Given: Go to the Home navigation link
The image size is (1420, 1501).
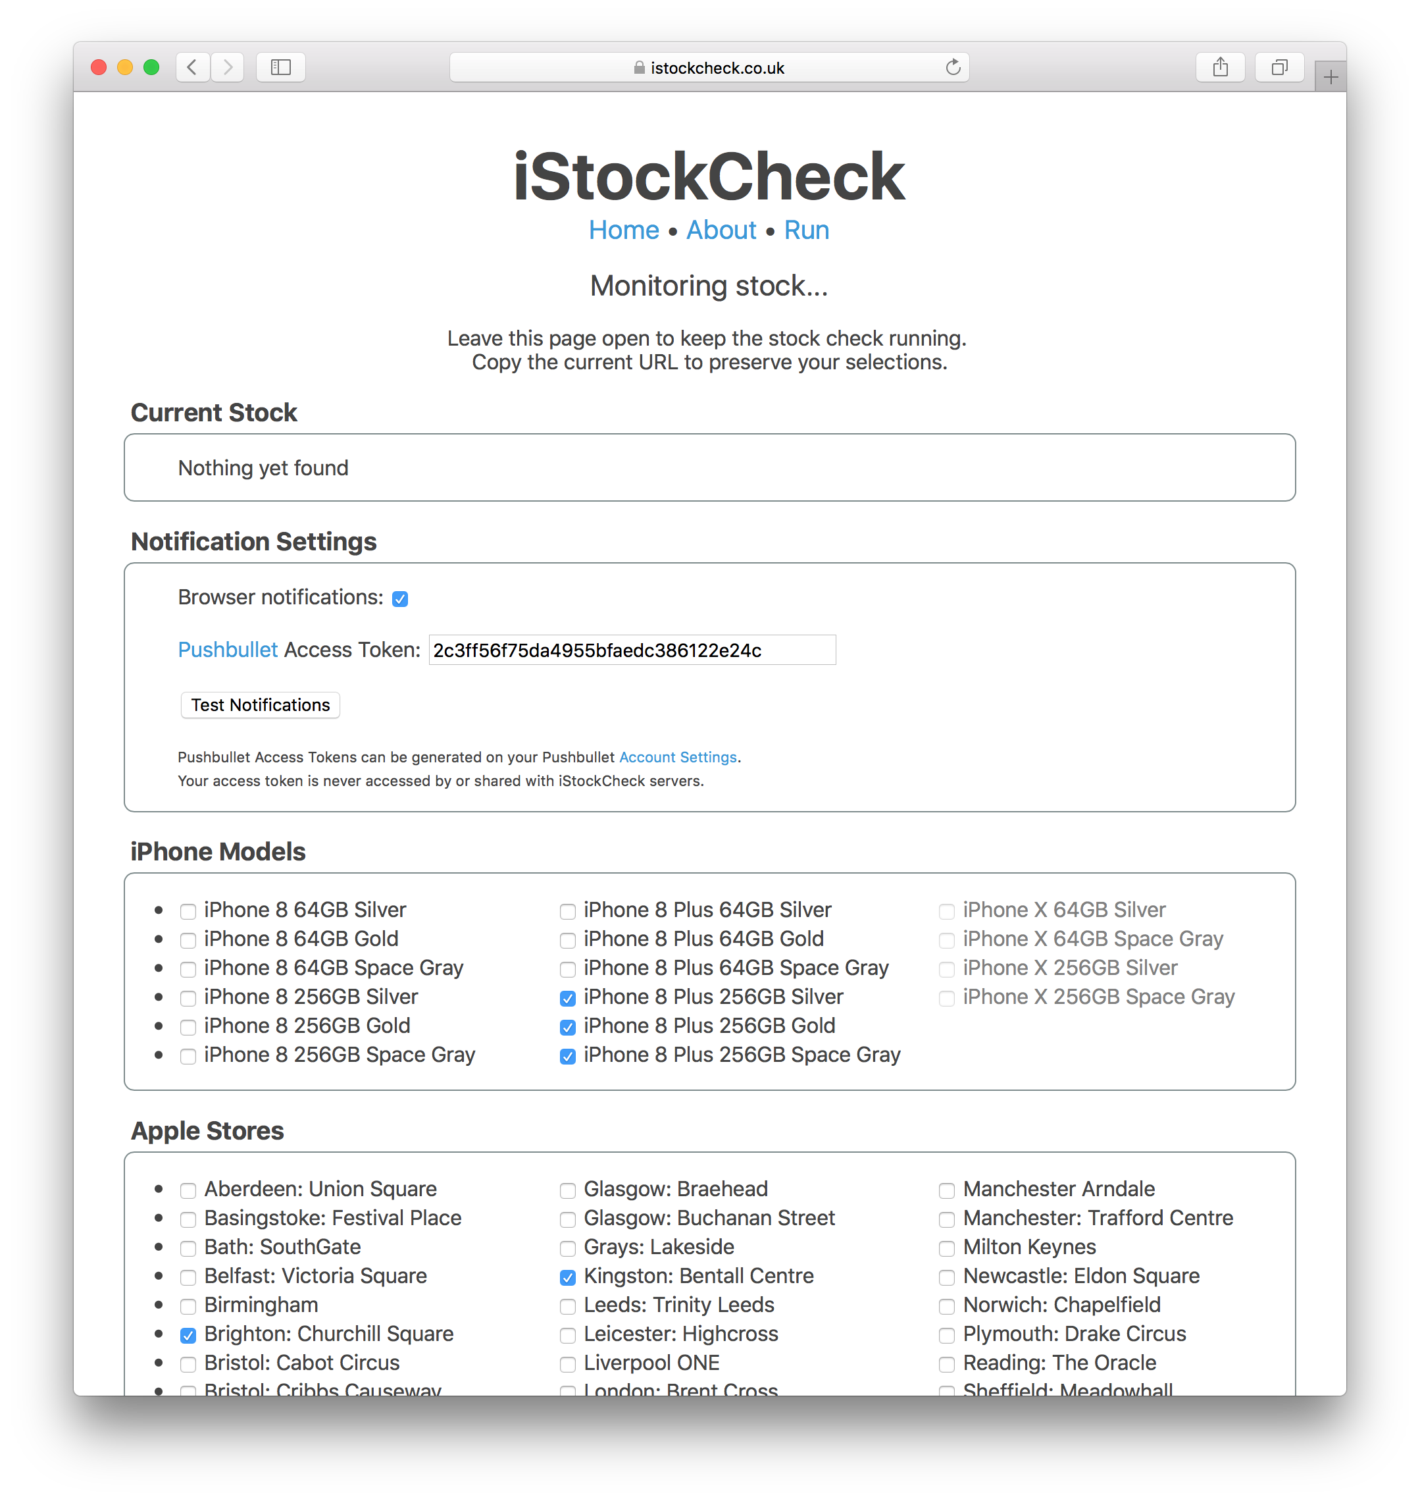Looking at the screenshot, I should [x=624, y=230].
